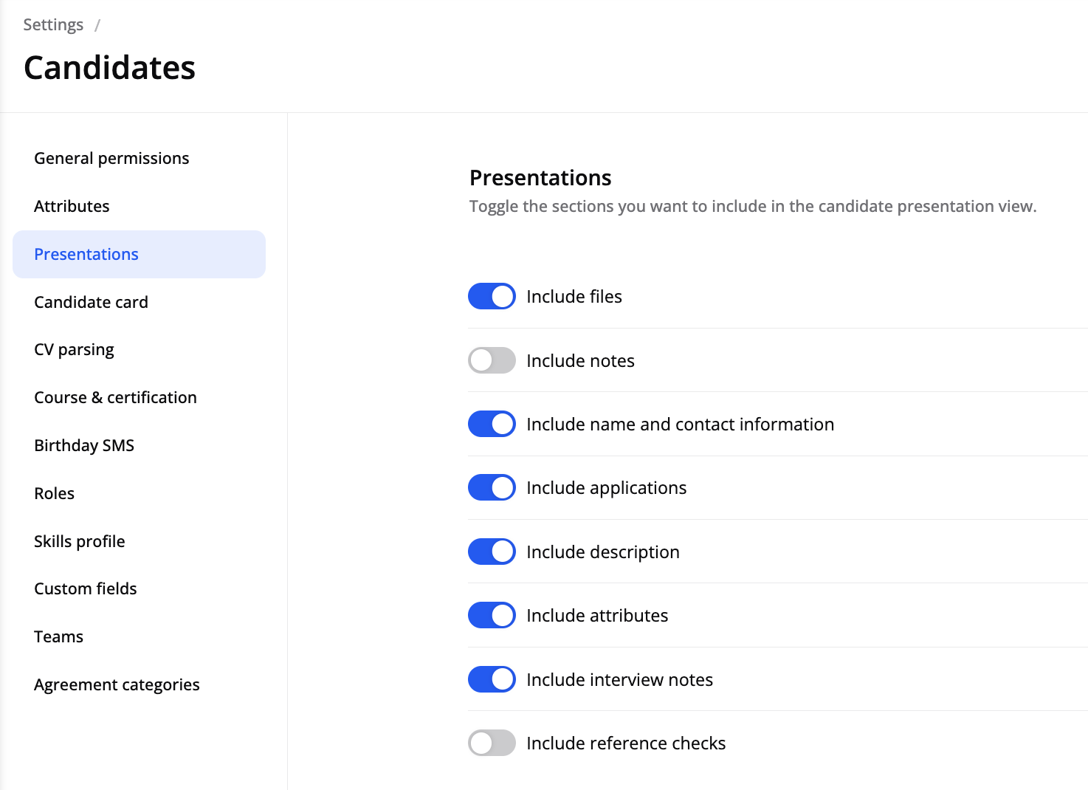Disable Include attributes toggle
This screenshot has width=1088, height=790.
pos(492,615)
